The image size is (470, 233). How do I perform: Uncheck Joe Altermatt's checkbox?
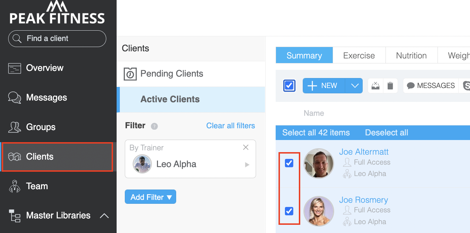pyautogui.click(x=289, y=163)
